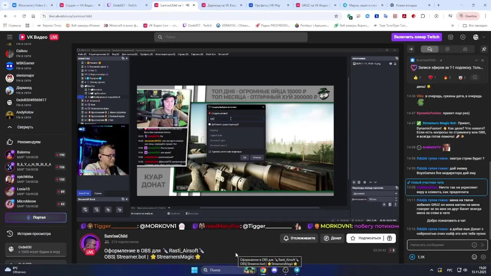Collapse the pinned SunriseChild message
Viewport: 491px width, 276px height.
(476, 60)
